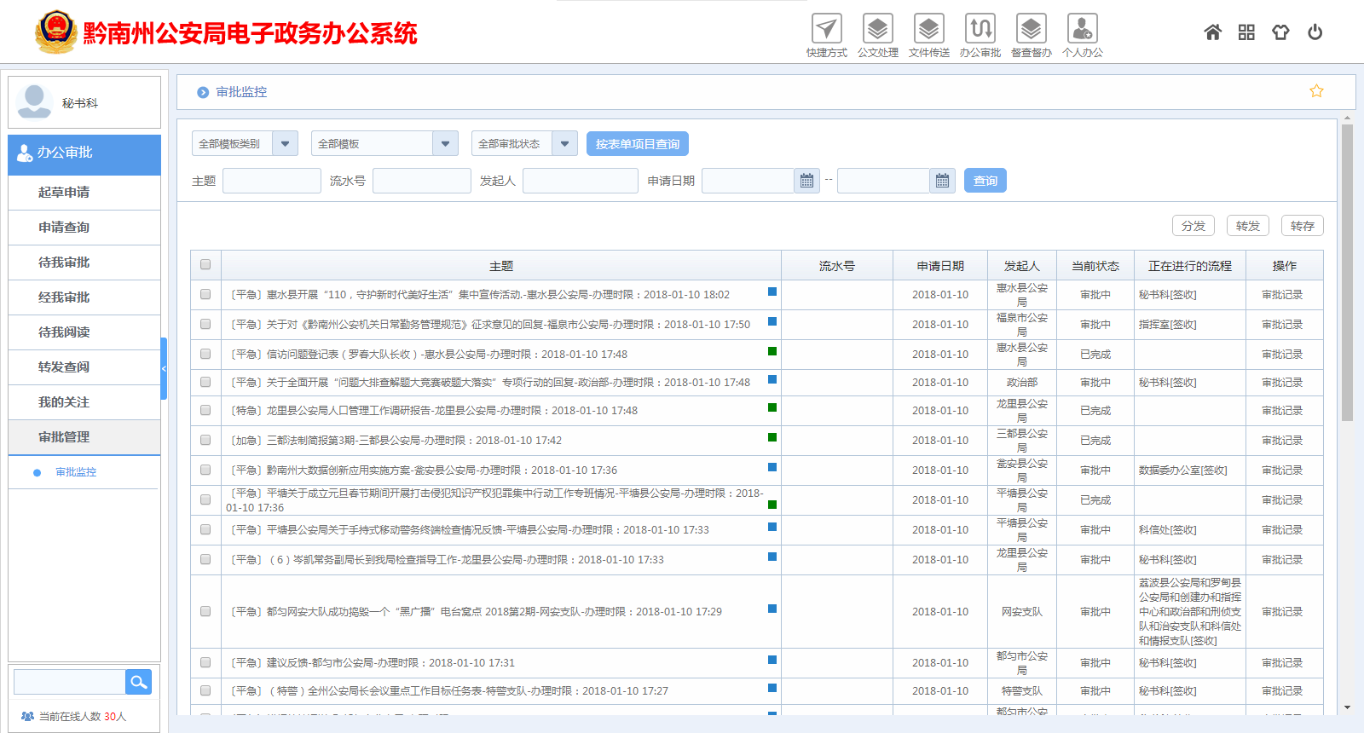Open the 全部模板类别 dropdown
Screen dimensions: 1364x733
click(245, 143)
